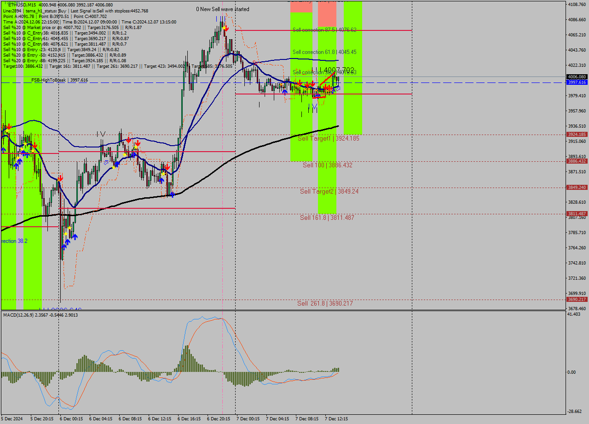Image resolution: width=589 pixels, height=424 pixels.
Task: Click the Sell correction 61.8 | 4045.45 label
Action: pos(324,52)
